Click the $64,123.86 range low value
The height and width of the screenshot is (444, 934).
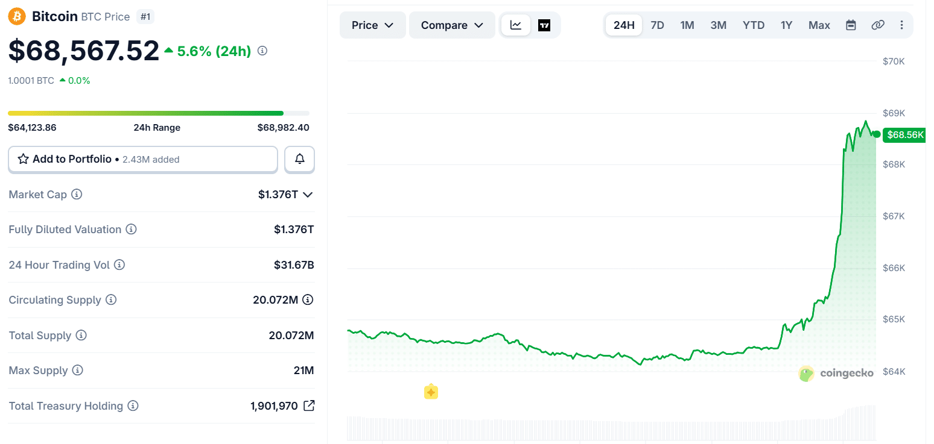click(32, 128)
